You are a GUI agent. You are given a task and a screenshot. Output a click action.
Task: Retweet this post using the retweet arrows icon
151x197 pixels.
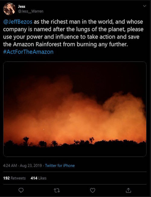pos(57,190)
